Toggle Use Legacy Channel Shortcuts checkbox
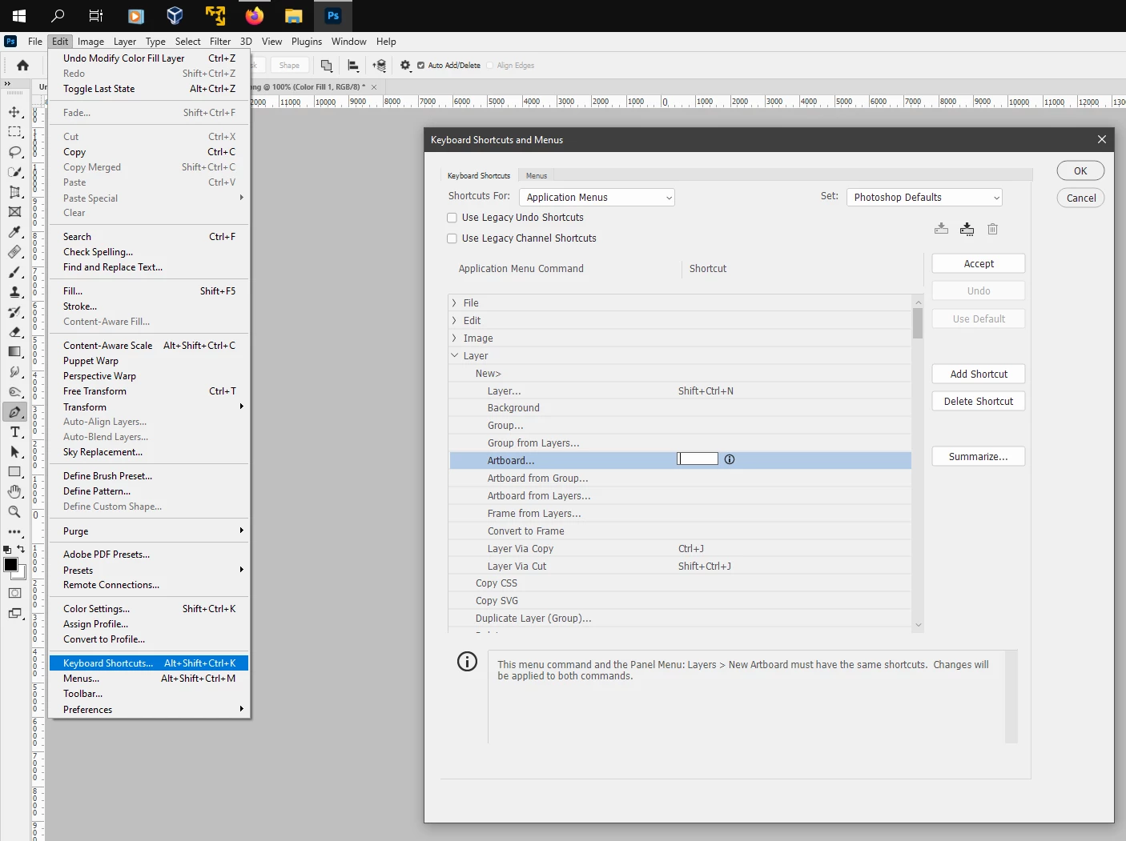This screenshot has width=1126, height=841. click(x=452, y=238)
